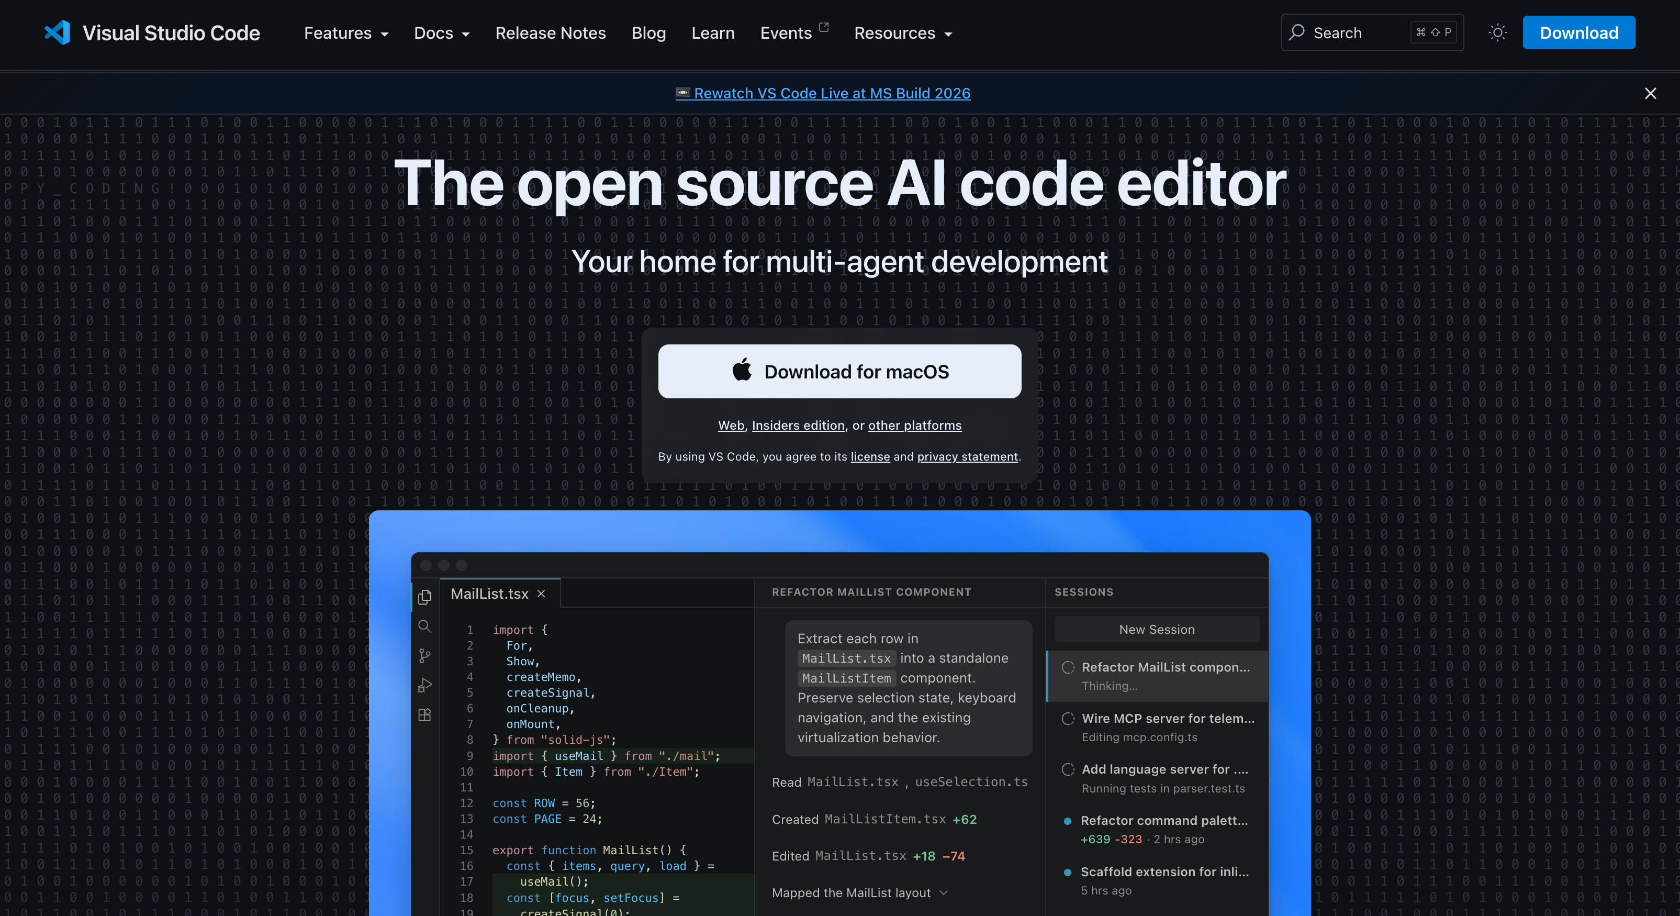
Task: Click the Explorer files icon in editor sidebar
Action: (x=424, y=596)
